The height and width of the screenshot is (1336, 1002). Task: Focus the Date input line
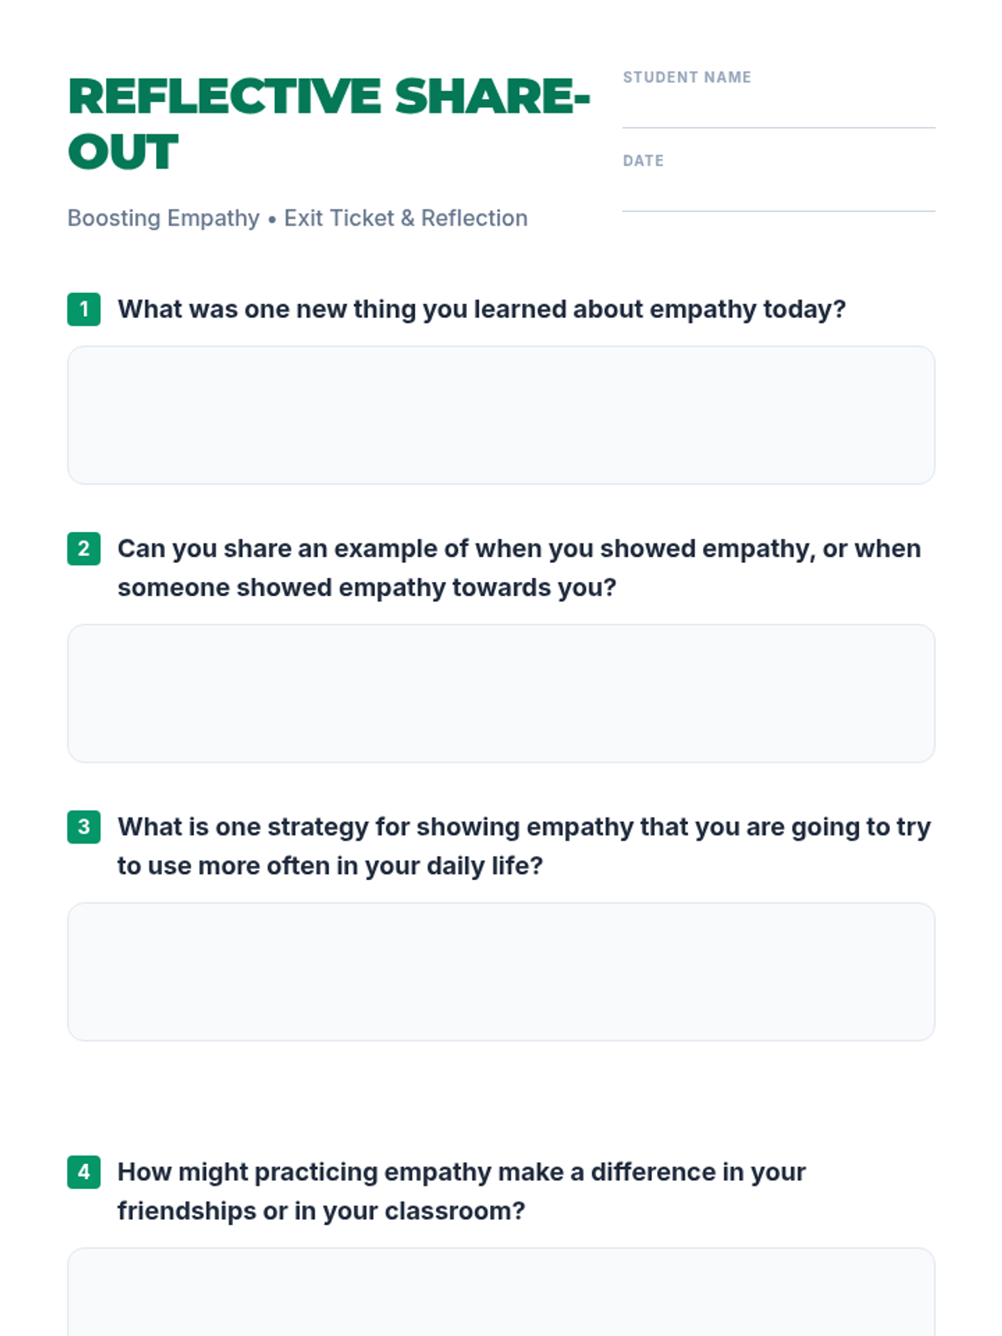pos(778,195)
